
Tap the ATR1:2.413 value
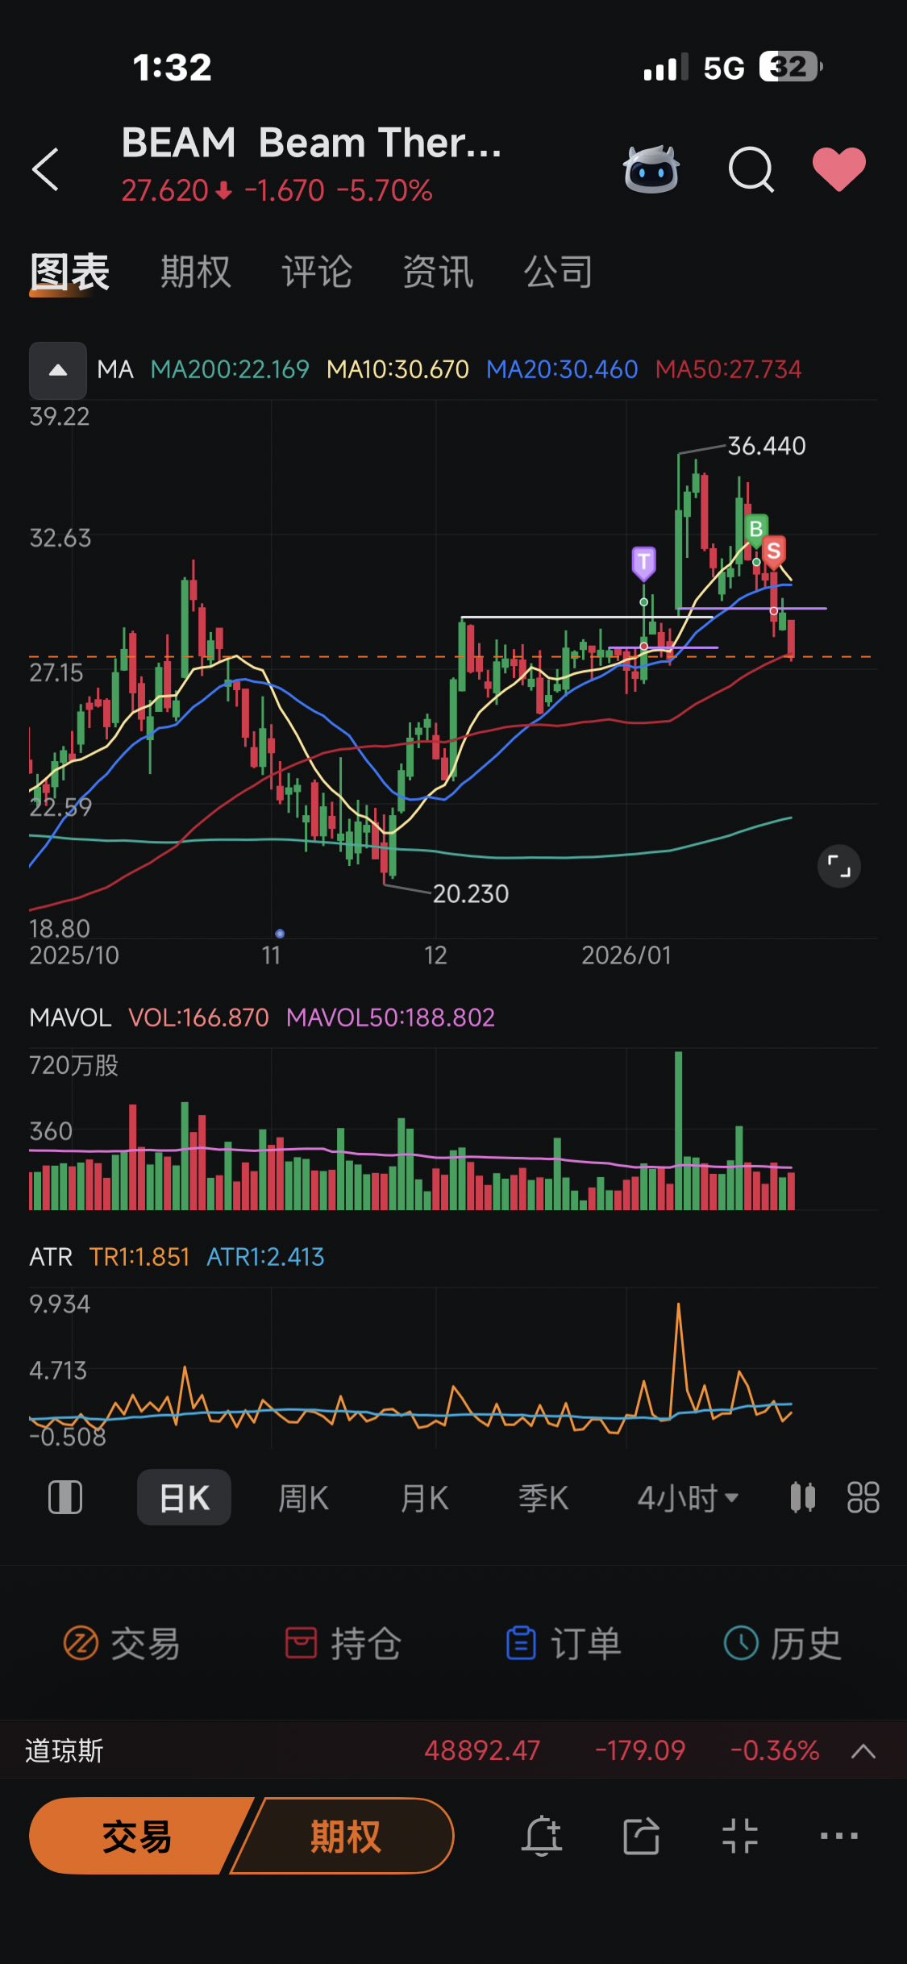click(265, 1257)
